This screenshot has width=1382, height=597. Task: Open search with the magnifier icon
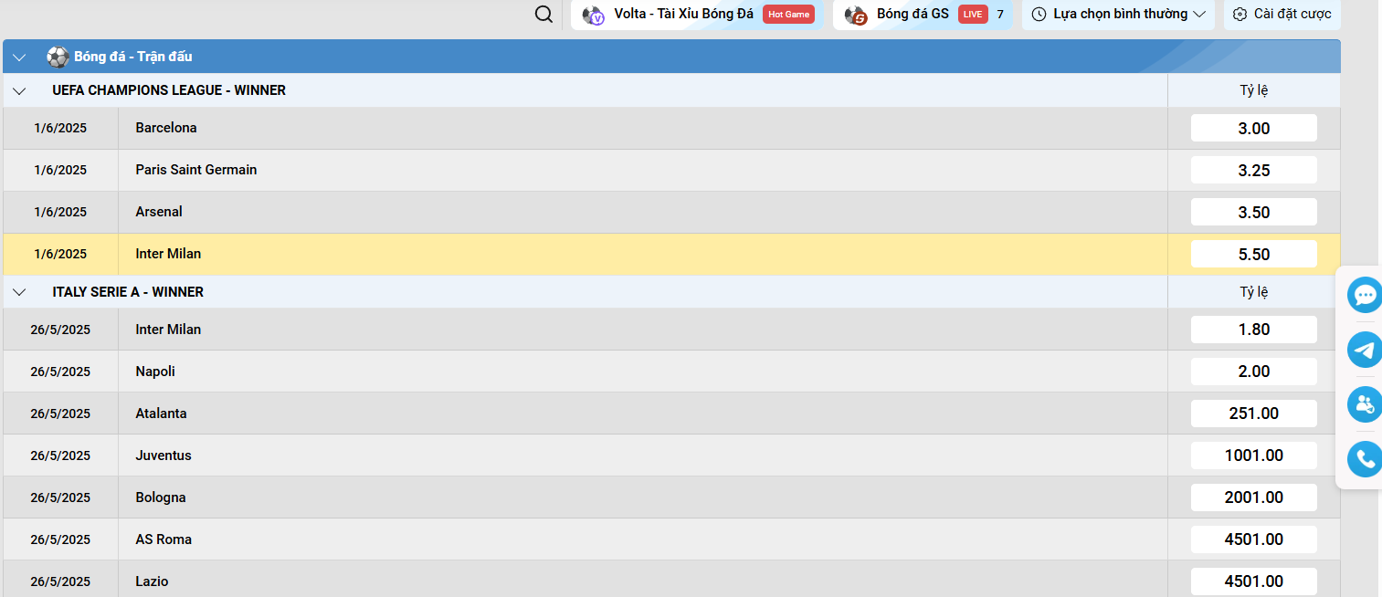(543, 14)
